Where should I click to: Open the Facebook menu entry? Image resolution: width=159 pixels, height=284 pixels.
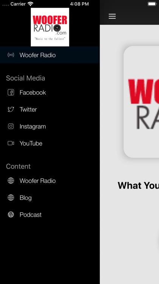[50, 92]
